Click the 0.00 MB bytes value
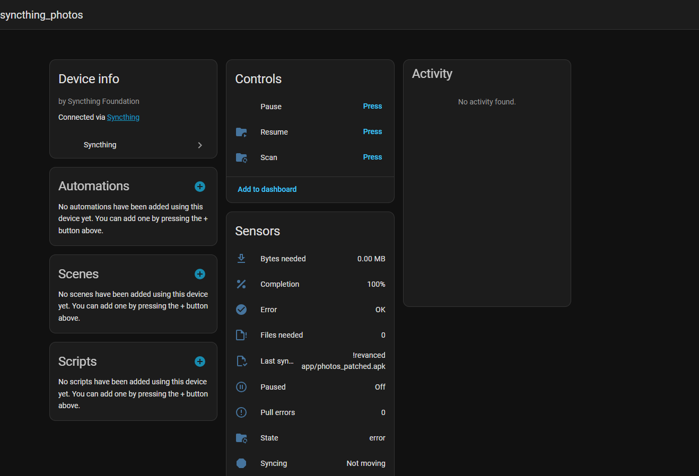The width and height of the screenshot is (699, 476). point(371,259)
